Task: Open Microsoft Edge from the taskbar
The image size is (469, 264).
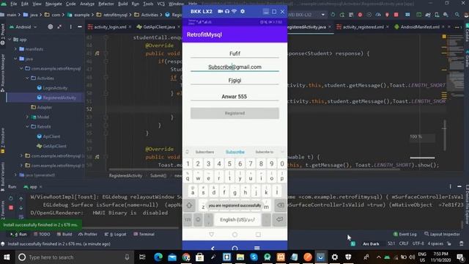Action: coord(158,257)
